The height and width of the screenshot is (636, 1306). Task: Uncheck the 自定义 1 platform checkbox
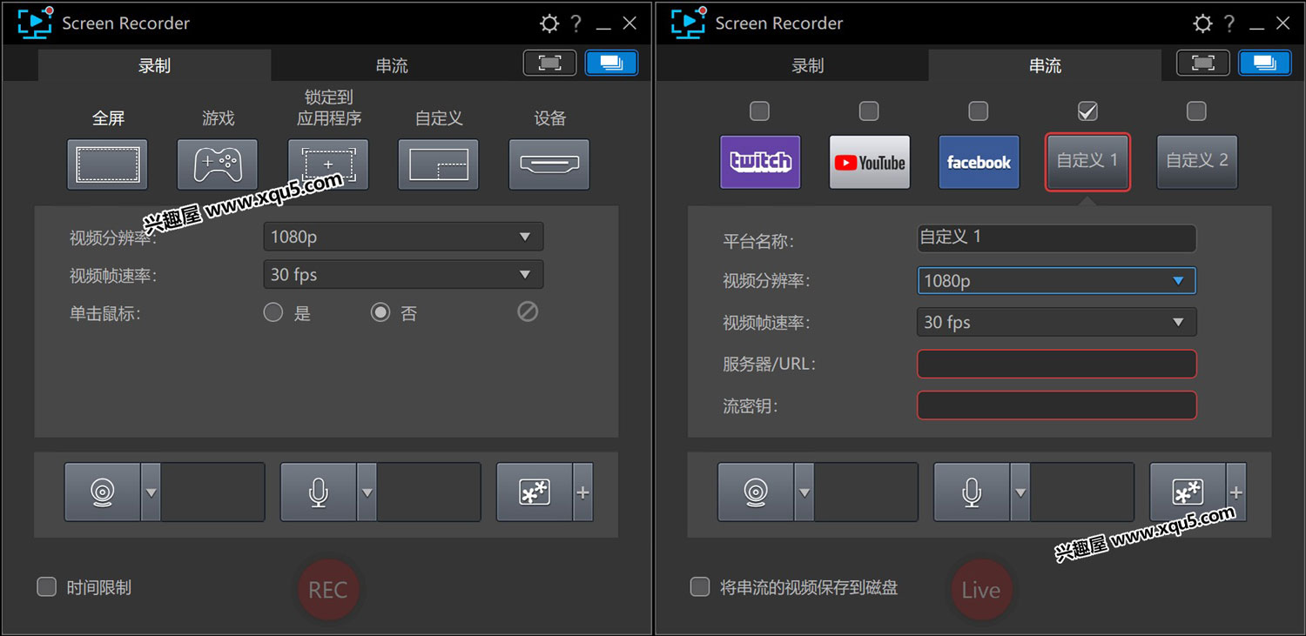pos(1087,110)
